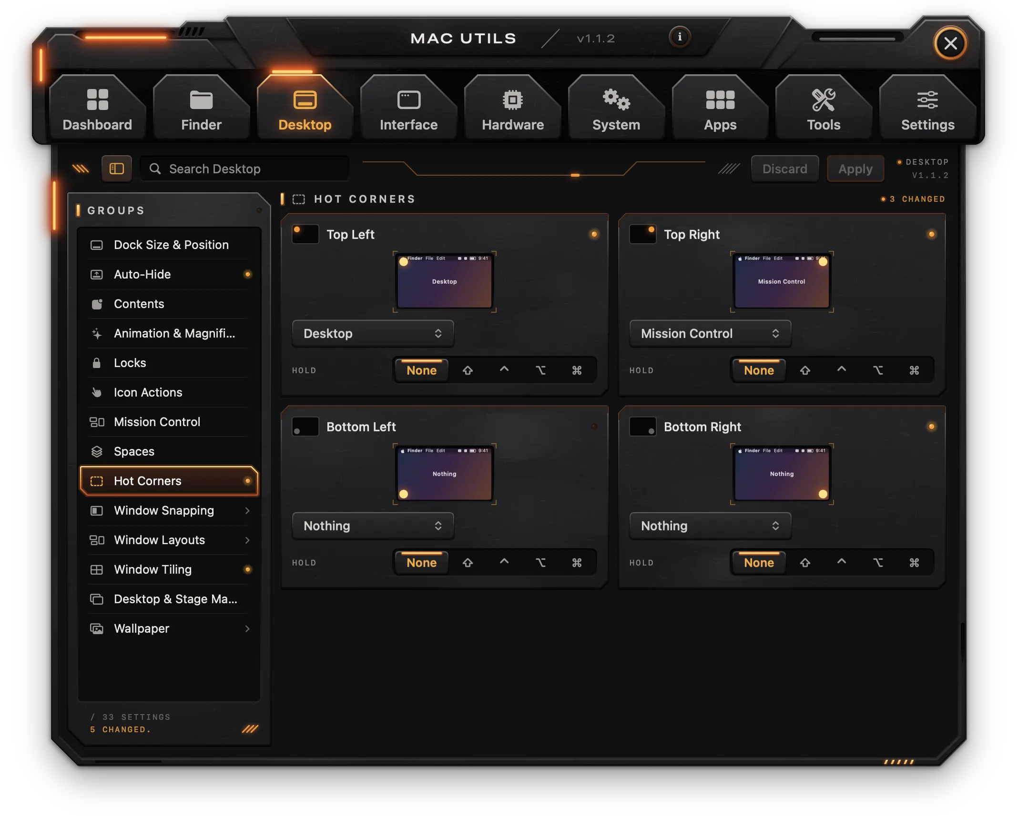Select Option modifier in Top Left hold row
Screen dimensions: 1017x816
click(x=540, y=370)
